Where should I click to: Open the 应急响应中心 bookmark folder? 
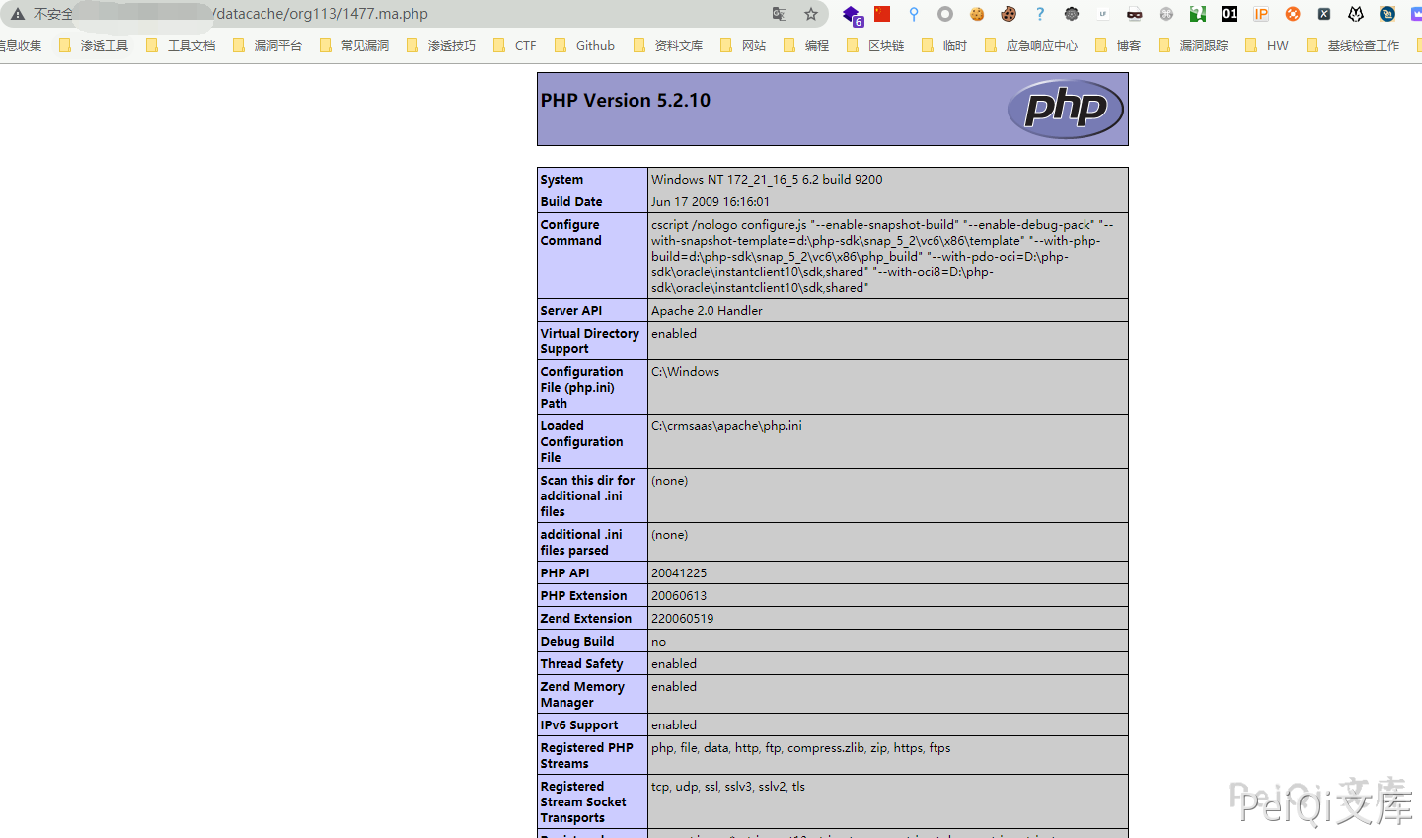click(x=1031, y=45)
